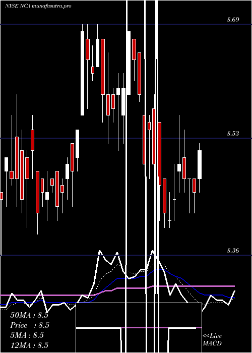Click the Price : 8.5 legend entry
Image resolution: width=252 pixels, height=353 pixels.
(x=29, y=325)
